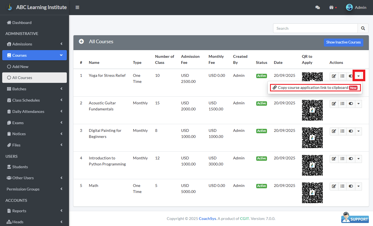Open list view for Acoustic Guitar Fundamentals
The height and width of the screenshot is (226, 373).
[x=342, y=104]
